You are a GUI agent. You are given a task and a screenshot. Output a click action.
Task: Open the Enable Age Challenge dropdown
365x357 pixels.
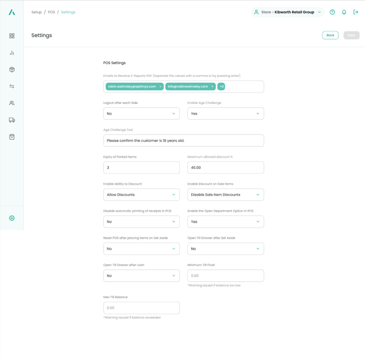click(226, 114)
